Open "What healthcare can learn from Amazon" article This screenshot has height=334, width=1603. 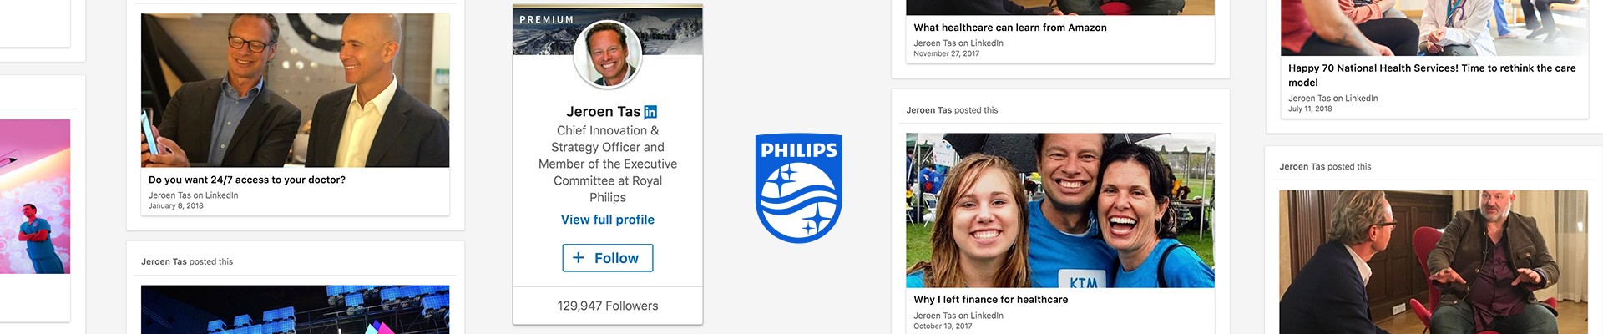point(1010,28)
